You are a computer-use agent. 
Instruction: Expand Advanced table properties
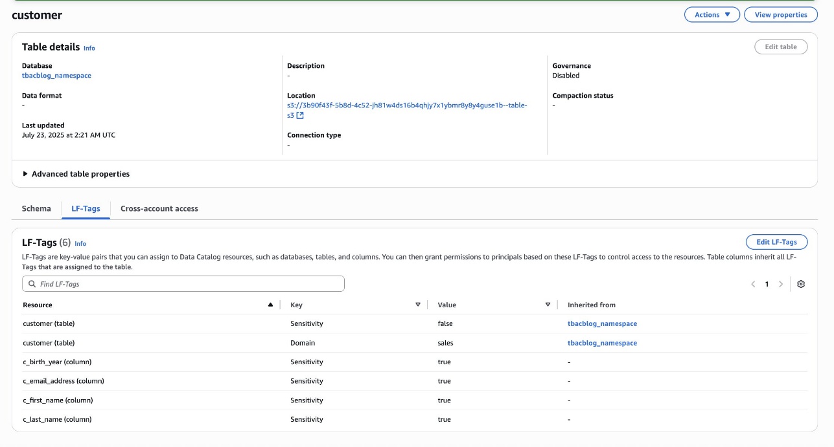point(76,174)
